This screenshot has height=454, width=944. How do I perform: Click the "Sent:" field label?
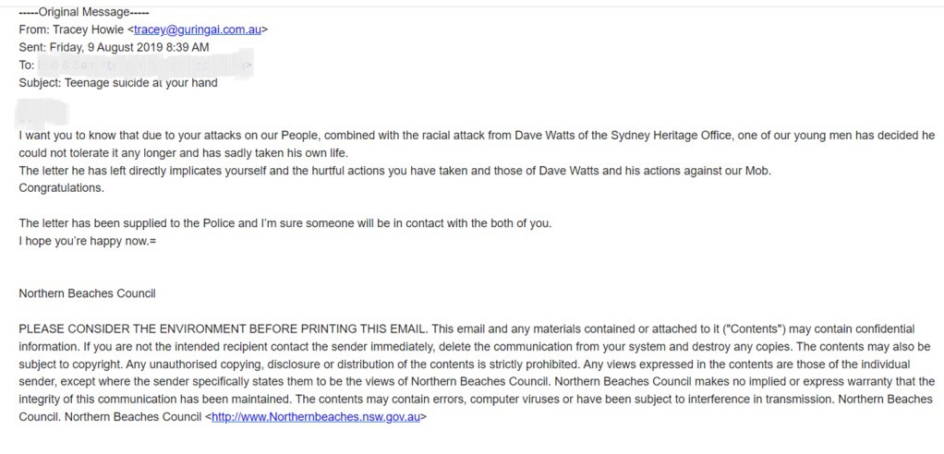32,47
